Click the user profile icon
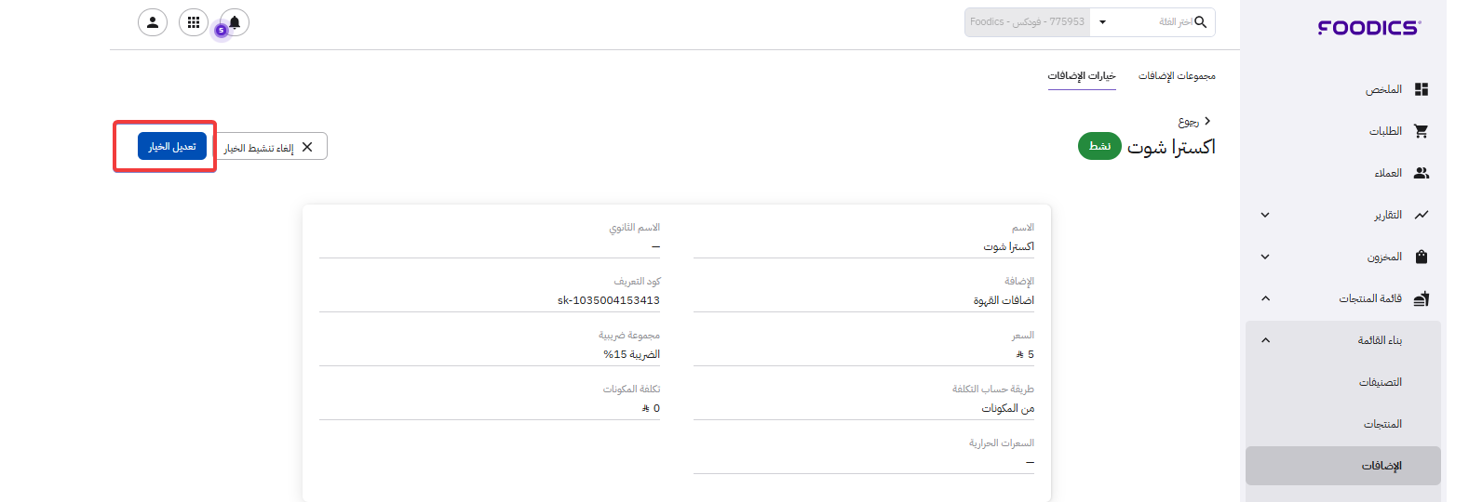Image resolution: width=1469 pixels, height=502 pixels. pyautogui.click(x=153, y=22)
